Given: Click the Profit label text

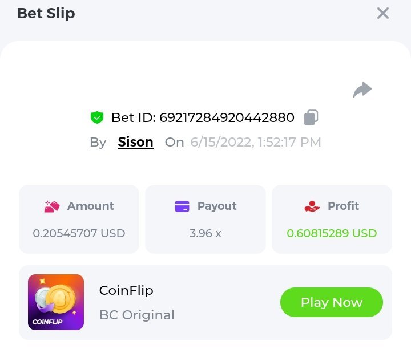Looking at the screenshot, I should coord(343,206).
